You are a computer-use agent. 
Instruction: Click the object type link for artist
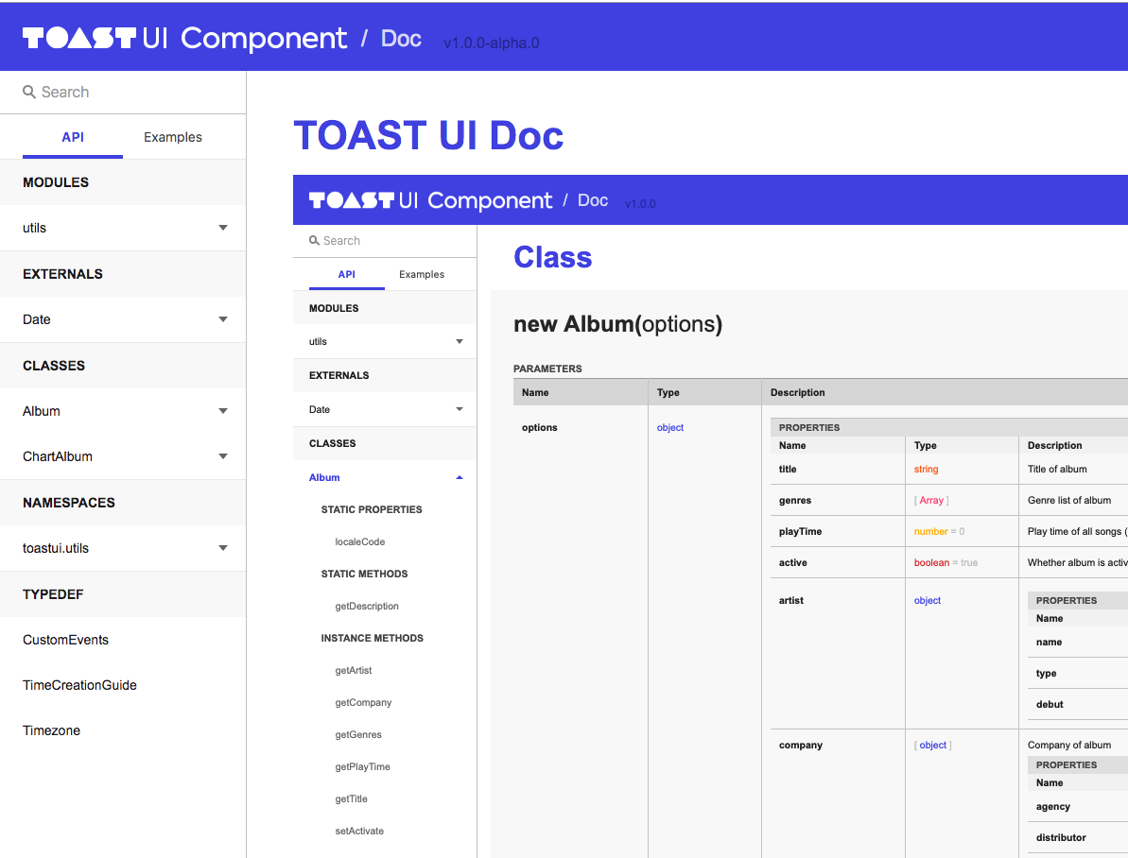[x=928, y=601]
